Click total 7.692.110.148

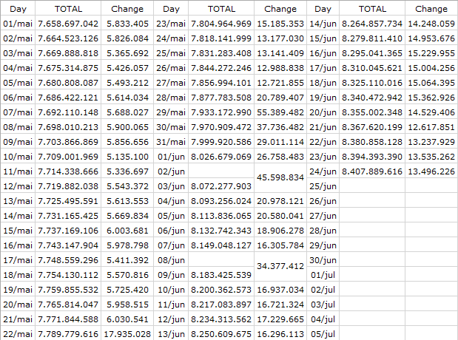68,112
